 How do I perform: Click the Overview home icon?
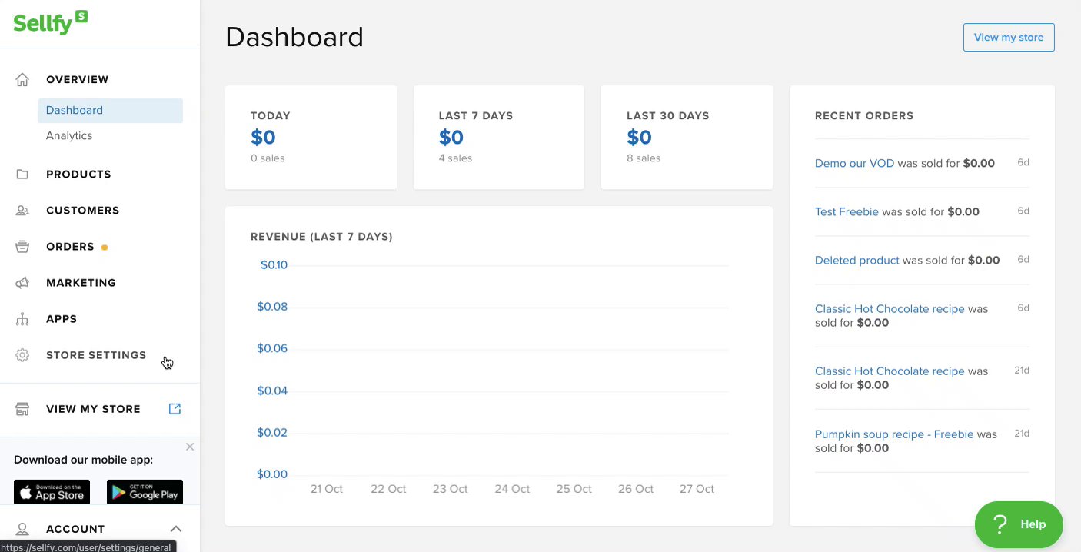pos(22,79)
